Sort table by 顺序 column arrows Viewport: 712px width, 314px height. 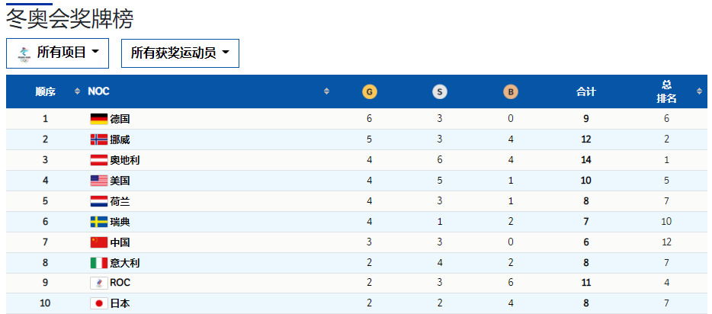click(x=77, y=91)
